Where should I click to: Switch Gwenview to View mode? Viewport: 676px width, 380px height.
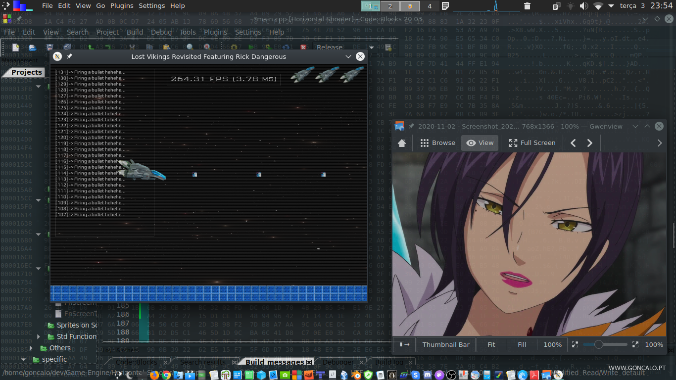click(x=480, y=143)
